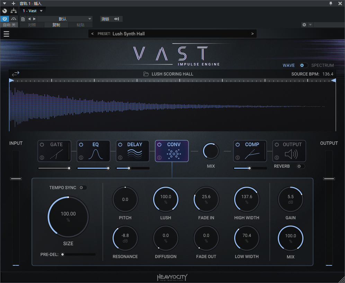Solo the DELAY module
This screenshot has width=345, height=283.
click(120, 158)
